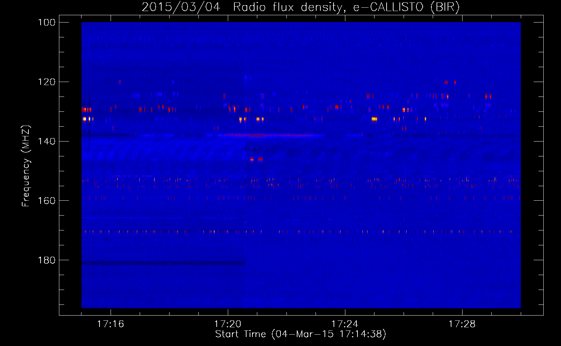561x346 pixels.
Task: Click the long red horizontal emission line near 138 MHz
Action: pyautogui.click(x=271, y=135)
